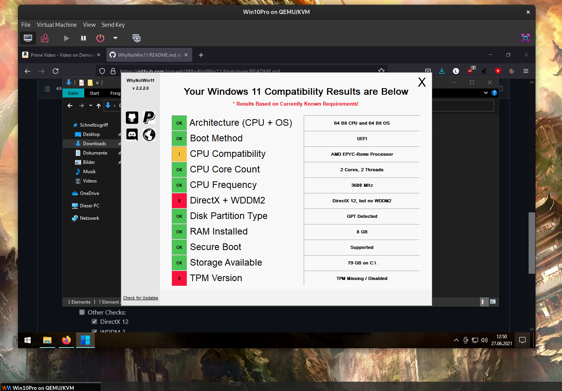
Task: Open recent locations dropdown in File Explorer
Action: (90, 106)
